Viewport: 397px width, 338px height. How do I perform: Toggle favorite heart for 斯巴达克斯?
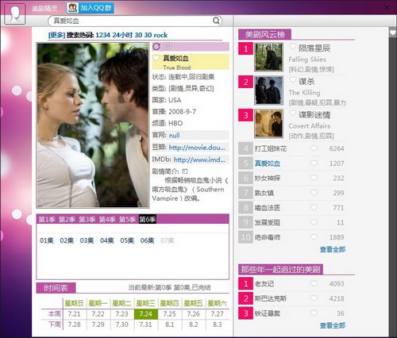314,298
